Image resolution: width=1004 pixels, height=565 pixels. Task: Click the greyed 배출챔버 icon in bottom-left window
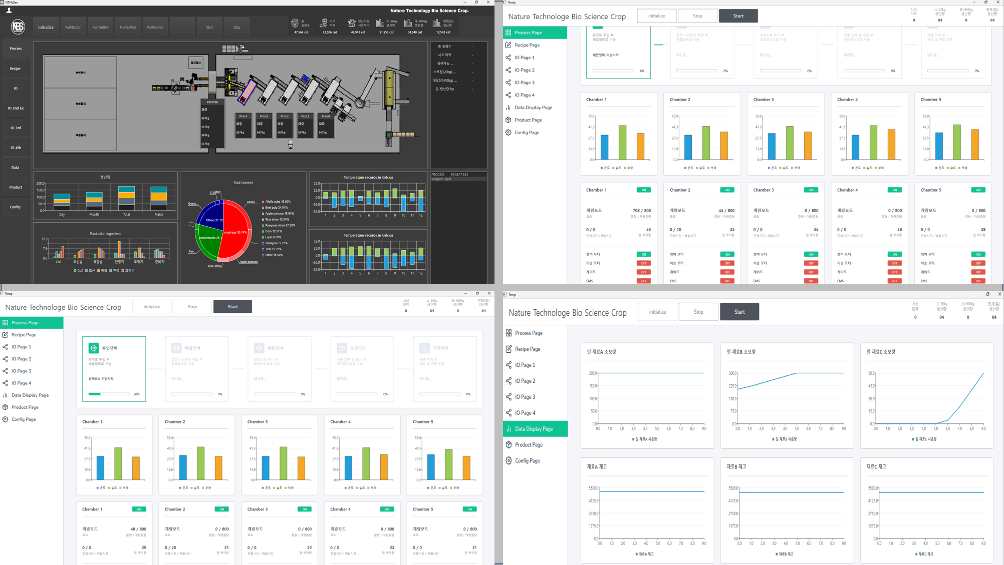point(259,348)
